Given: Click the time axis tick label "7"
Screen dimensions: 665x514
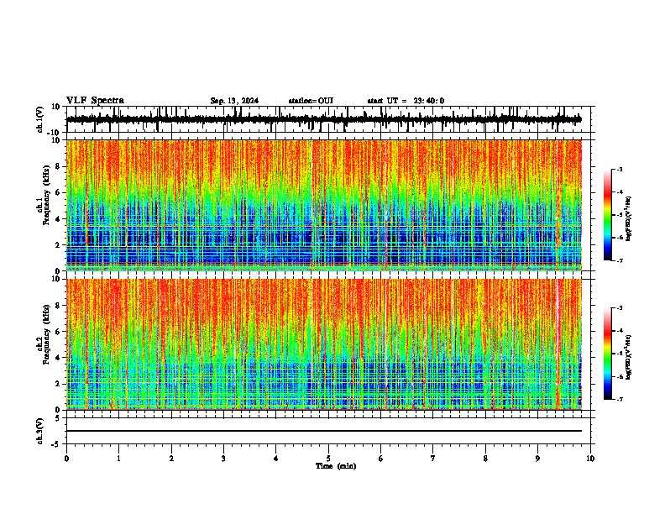Looking at the screenshot, I should point(433,459).
